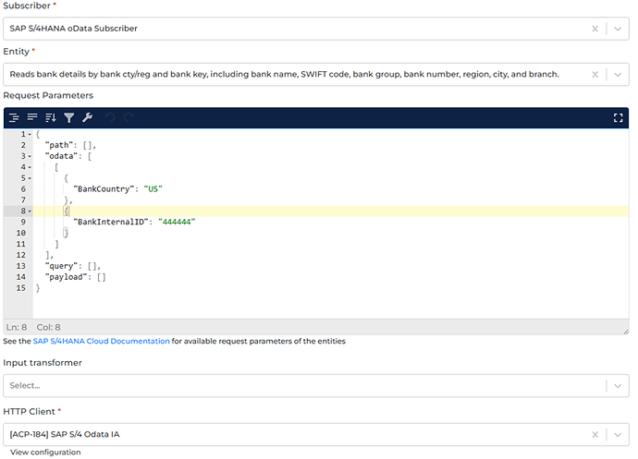The image size is (638, 459).
Task: Format the JSON in the editor
Action: (14, 118)
